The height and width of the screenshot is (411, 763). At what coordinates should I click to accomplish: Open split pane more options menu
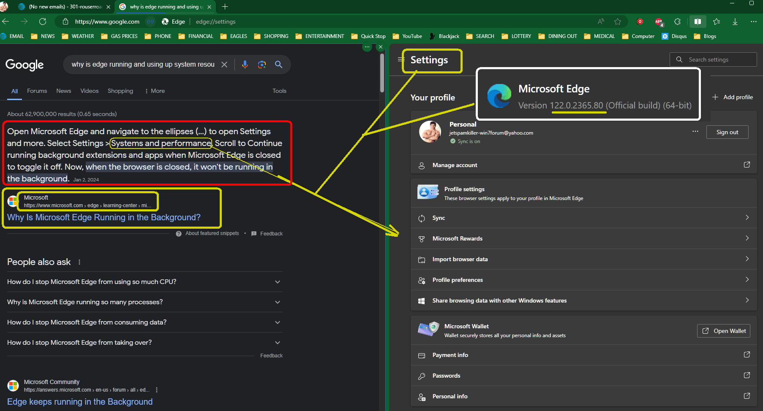click(x=367, y=47)
